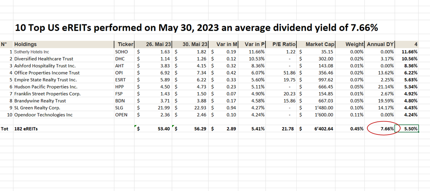Select HPP's '21.14%' annual DY cell

(x=380, y=87)
